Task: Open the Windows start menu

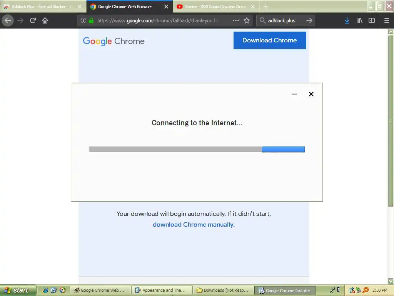Action: 18,290
